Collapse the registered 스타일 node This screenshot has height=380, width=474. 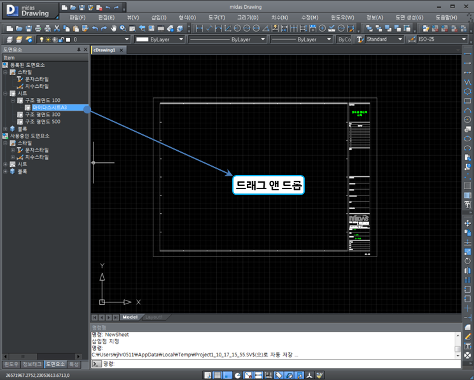[x=5, y=72]
